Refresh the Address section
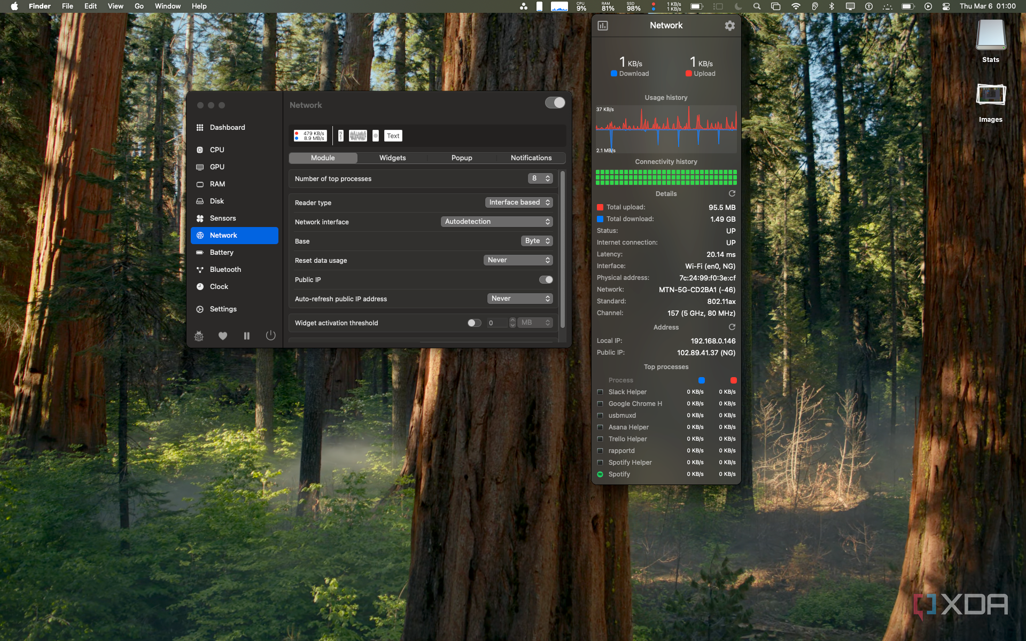Viewport: 1026px width, 641px height. [x=732, y=327]
